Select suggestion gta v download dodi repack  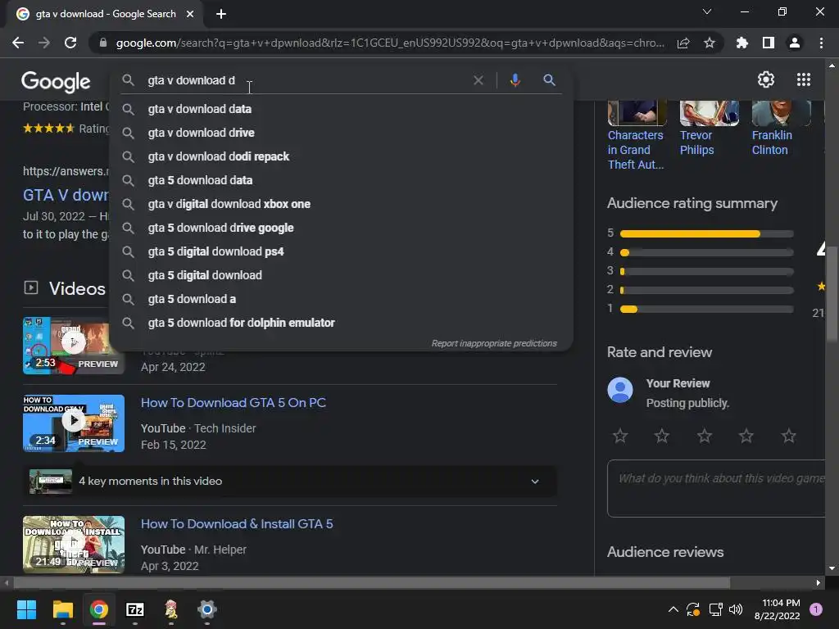[340, 156]
